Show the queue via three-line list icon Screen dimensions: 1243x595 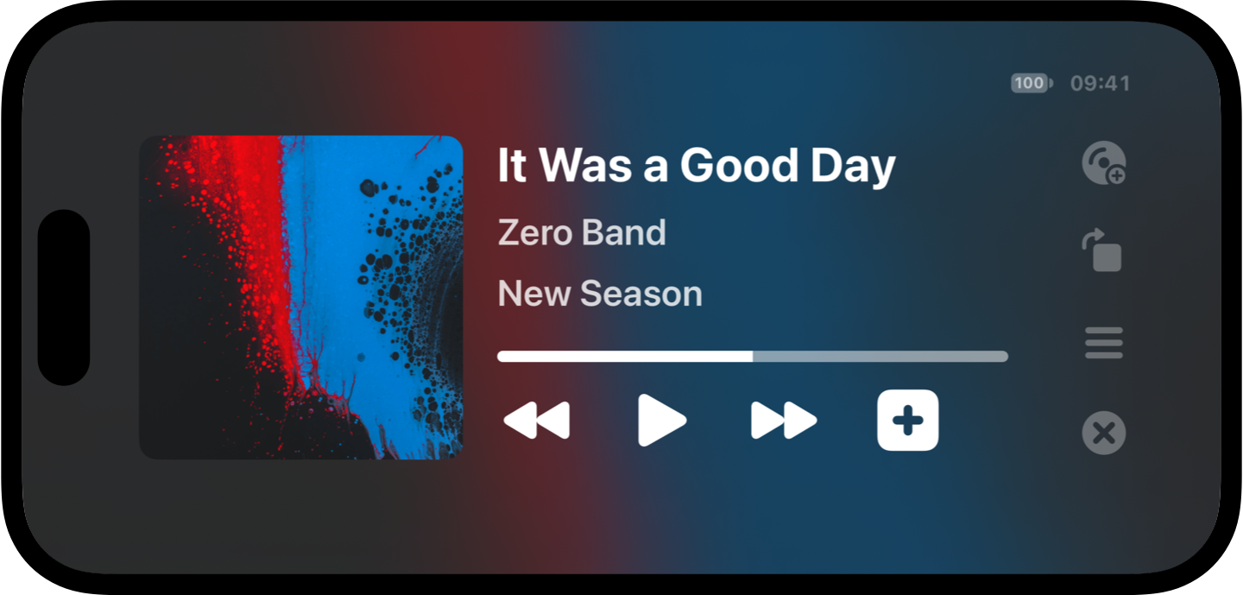(1104, 343)
